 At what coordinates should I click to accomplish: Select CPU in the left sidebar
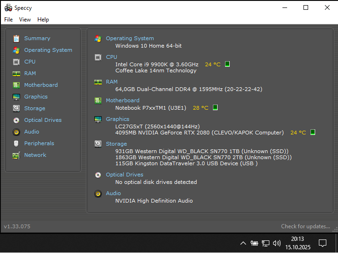(x=30, y=62)
